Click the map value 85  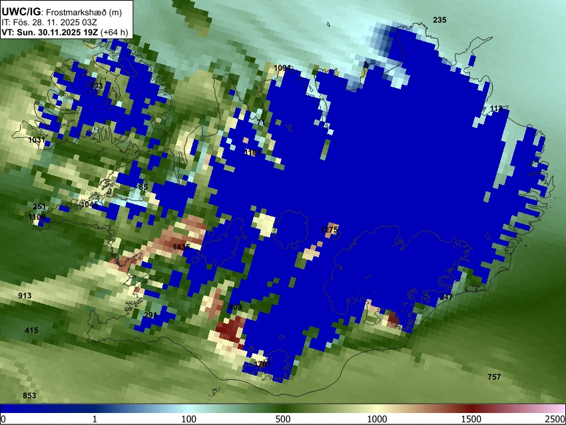[143, 187]
